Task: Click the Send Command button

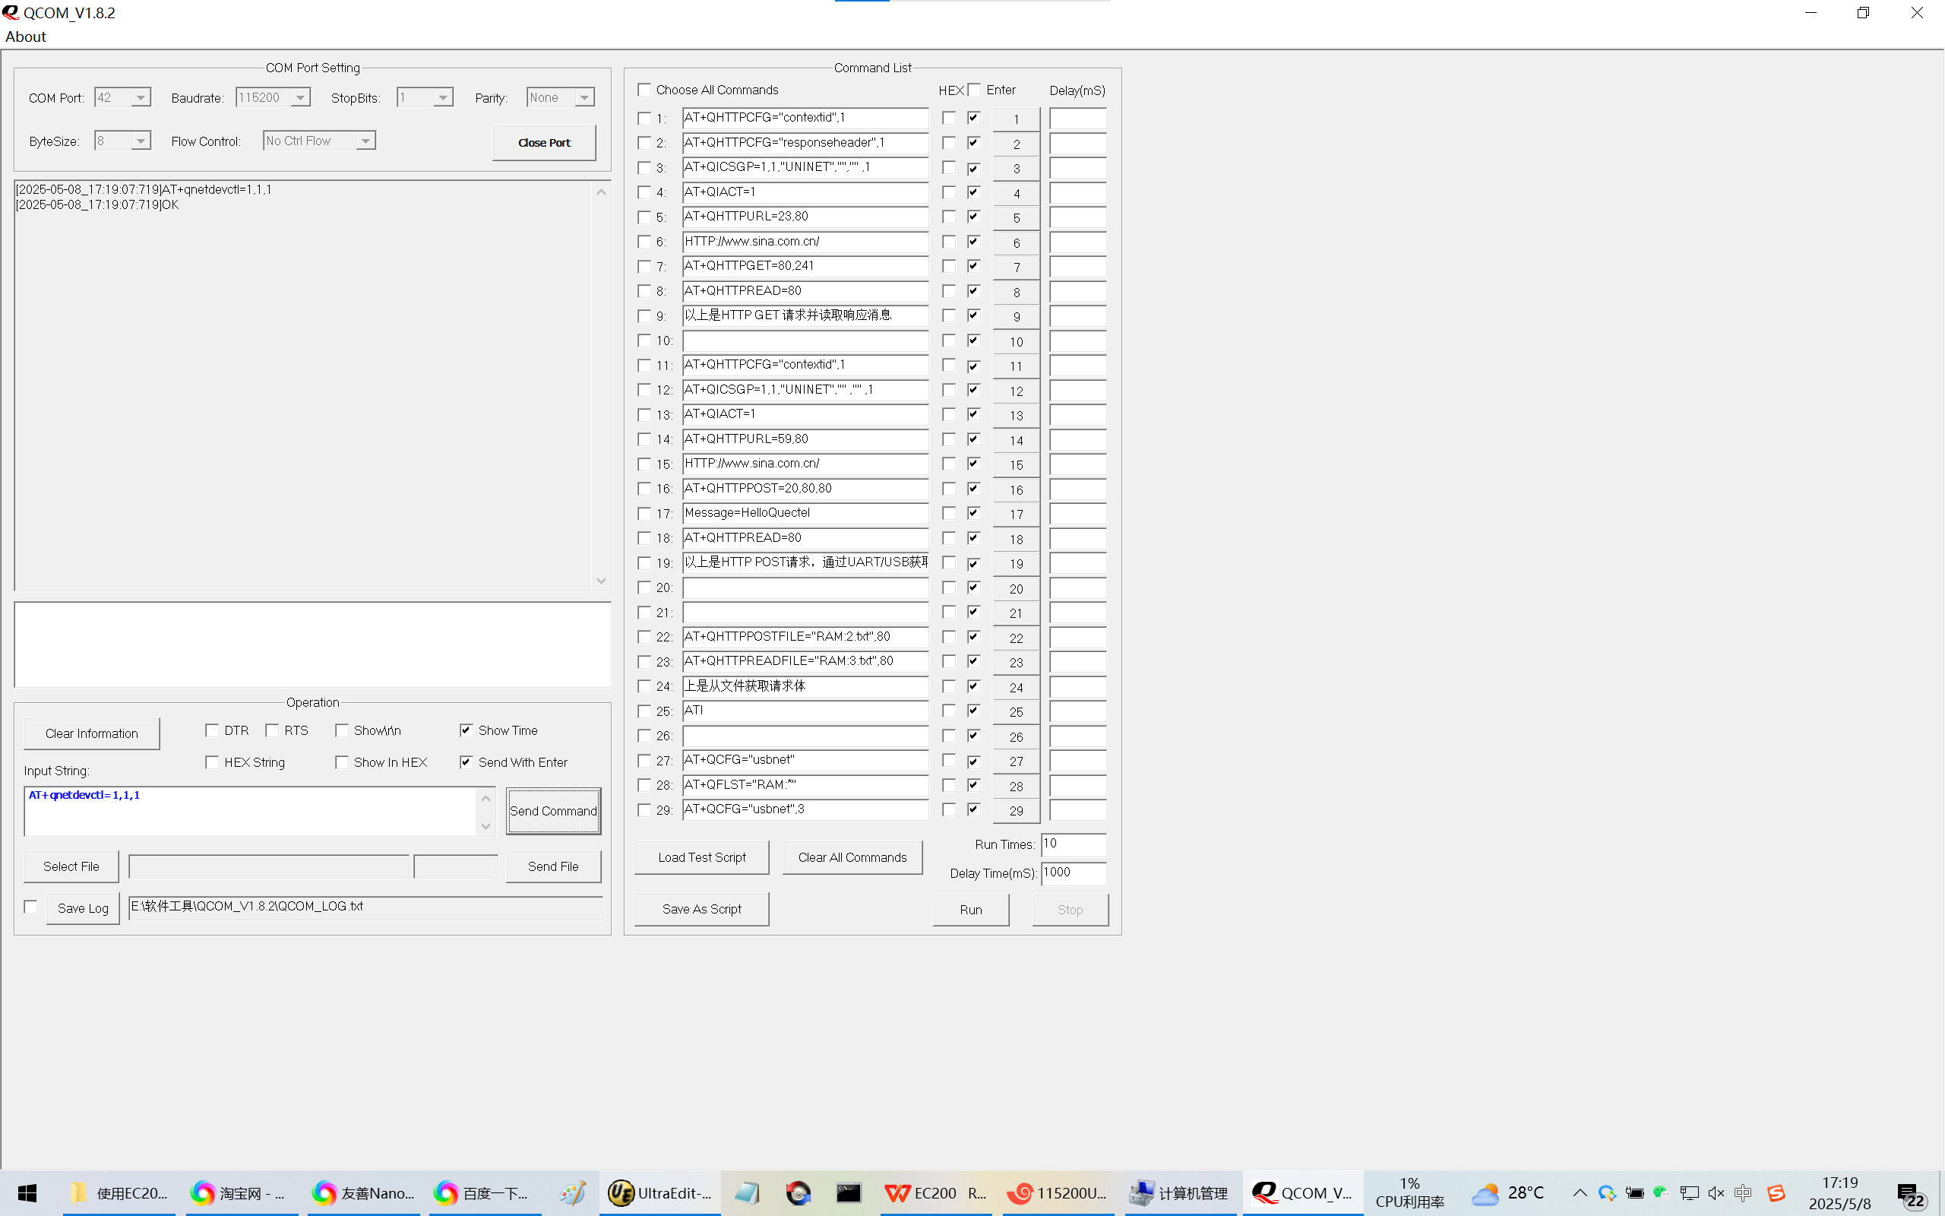Action: [x=553, y=811]
